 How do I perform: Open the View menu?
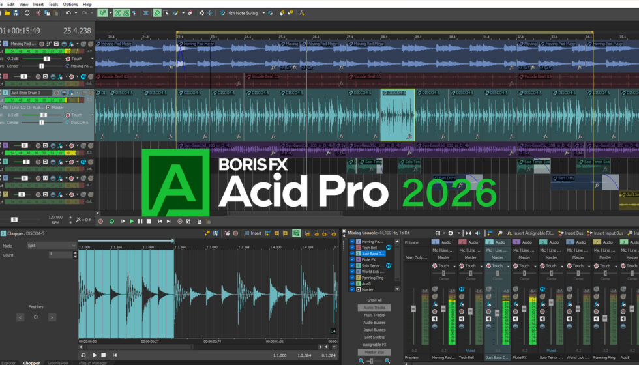coord(24,4)
